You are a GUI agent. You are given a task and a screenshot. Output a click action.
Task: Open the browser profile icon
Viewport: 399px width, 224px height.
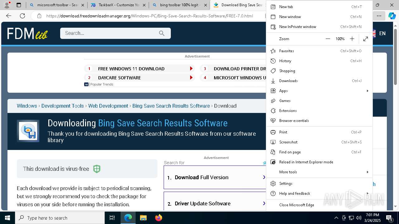[x=7, y=5]
